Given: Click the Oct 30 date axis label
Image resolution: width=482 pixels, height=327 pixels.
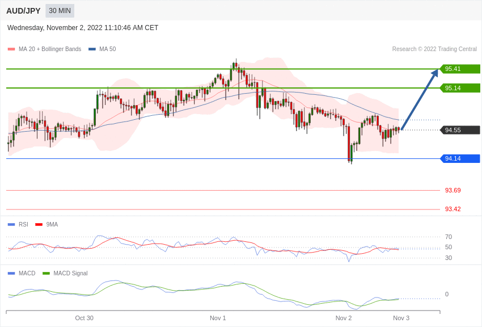Looking at the screenshot, I should (x=84, y=318).
